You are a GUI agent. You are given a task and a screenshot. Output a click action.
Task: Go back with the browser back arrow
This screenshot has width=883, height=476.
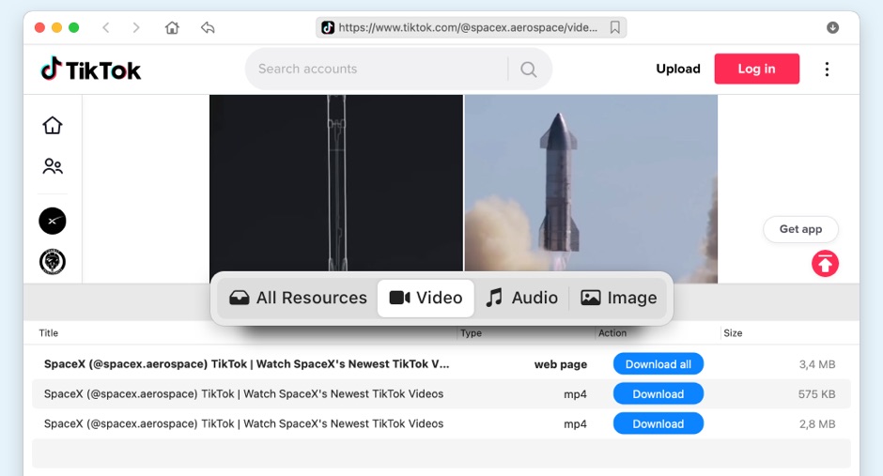coord(106,27)
